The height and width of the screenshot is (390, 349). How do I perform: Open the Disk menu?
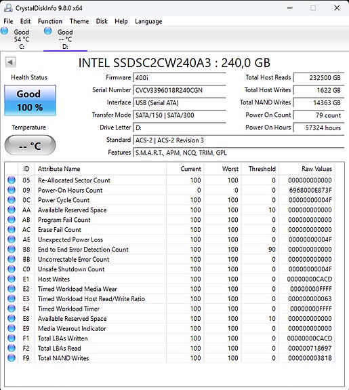tap(102, 22)
